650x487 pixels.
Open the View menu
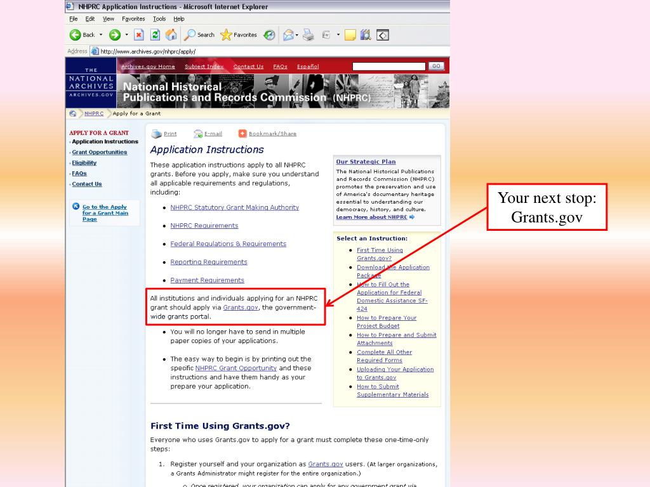pyautogui.click(x=108, y=19)
